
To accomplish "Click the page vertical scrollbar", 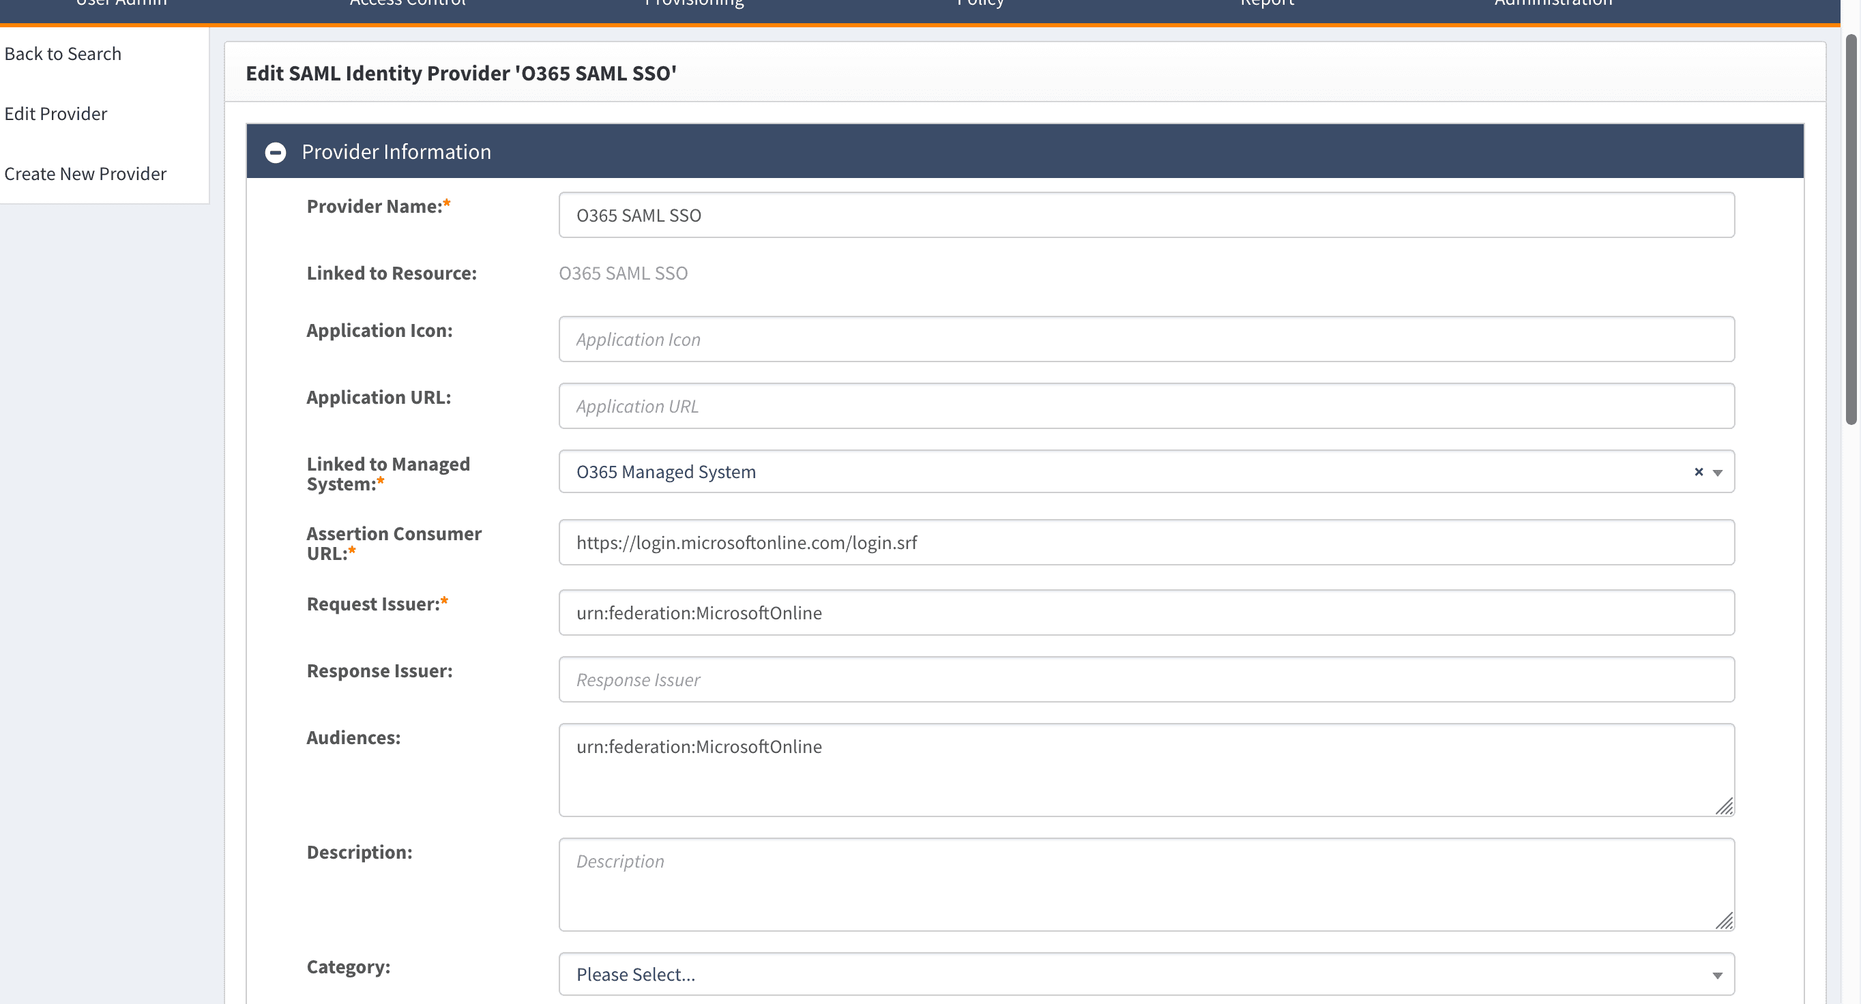I will click(1850, 231).
